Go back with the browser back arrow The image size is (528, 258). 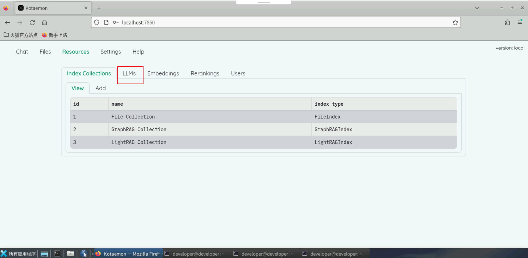(7, 23)
